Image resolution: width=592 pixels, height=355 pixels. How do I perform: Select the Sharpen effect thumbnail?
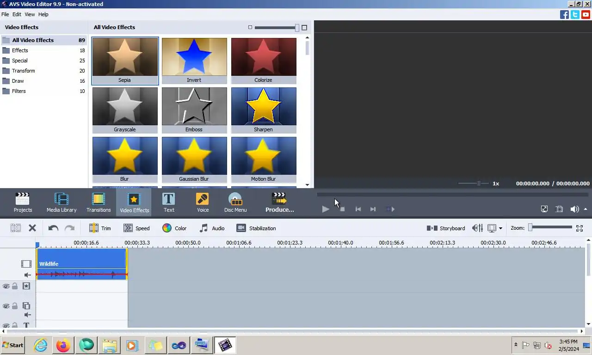click(264, 110)
